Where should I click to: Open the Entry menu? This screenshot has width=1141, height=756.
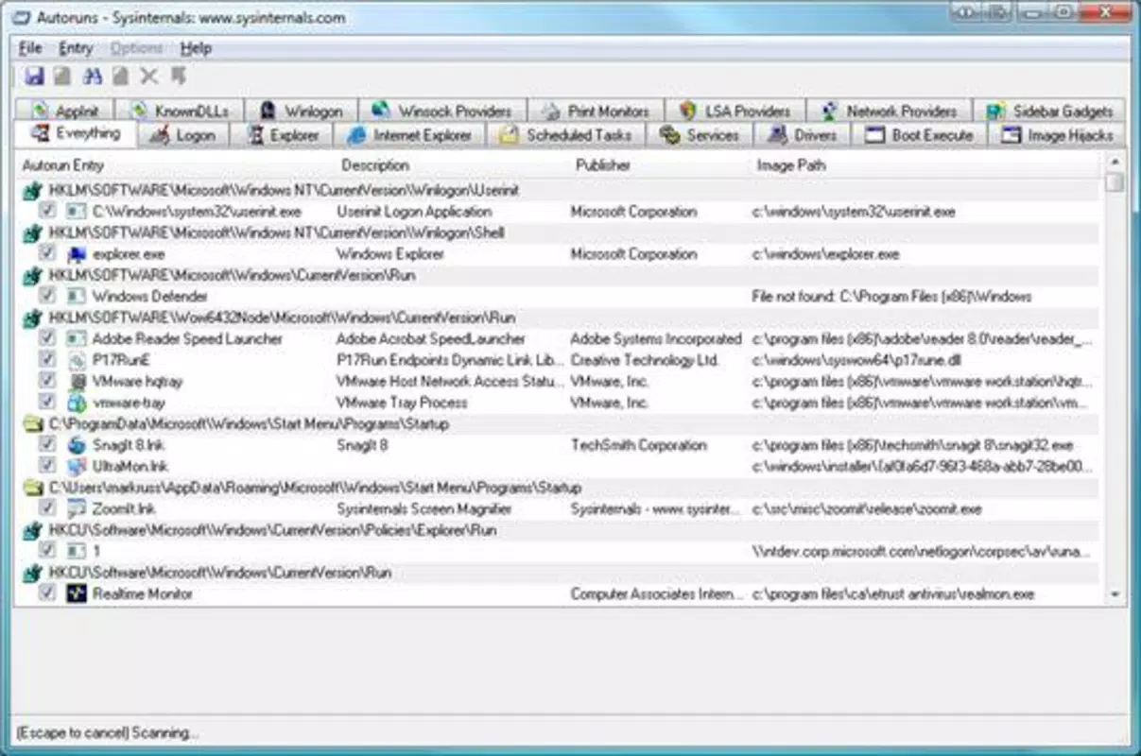[x=76, y=48]
